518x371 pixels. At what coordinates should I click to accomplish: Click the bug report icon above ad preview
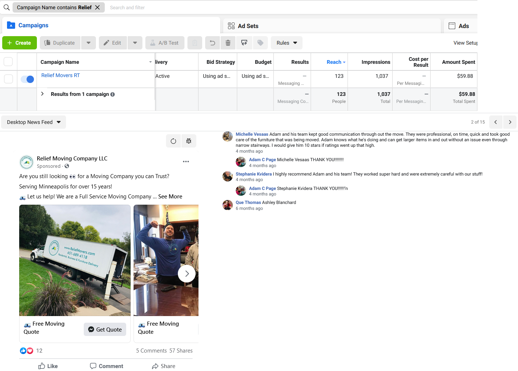(189, 141)
